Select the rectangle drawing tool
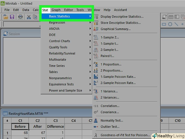 tap(164, 24)
